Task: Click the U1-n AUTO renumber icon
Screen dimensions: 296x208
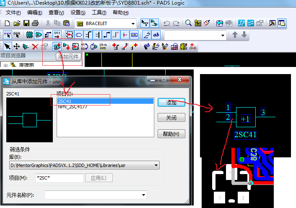Action: click(103, 46)
